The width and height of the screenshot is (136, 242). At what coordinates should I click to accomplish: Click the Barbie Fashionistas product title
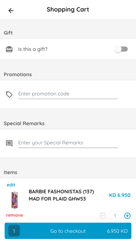pyautogui.click(x=61, y=195)
